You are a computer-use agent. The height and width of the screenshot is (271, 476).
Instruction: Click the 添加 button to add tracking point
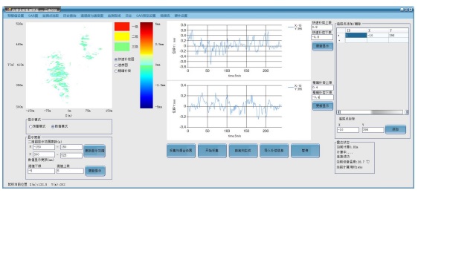click(x=395, y=129)
